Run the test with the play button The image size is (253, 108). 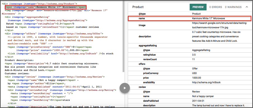pyautogui.click(x=125, y=88)
